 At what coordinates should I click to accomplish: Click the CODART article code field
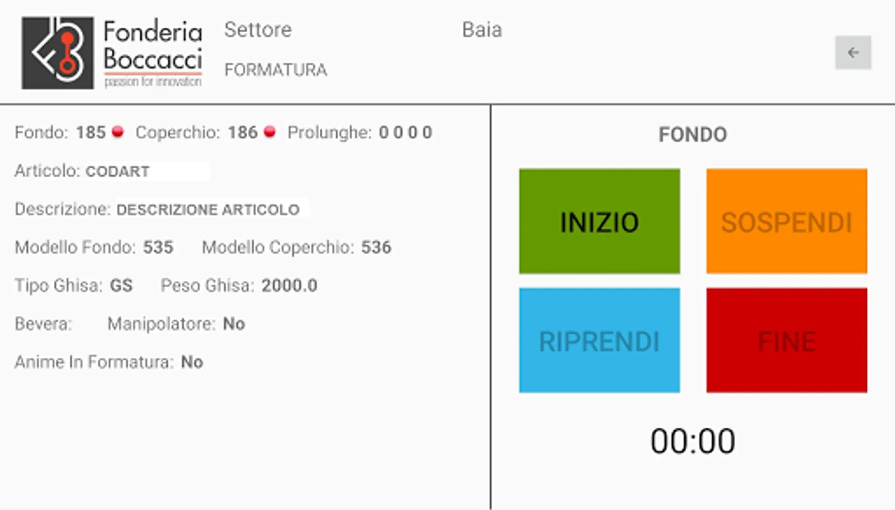[x=117, y=171]
